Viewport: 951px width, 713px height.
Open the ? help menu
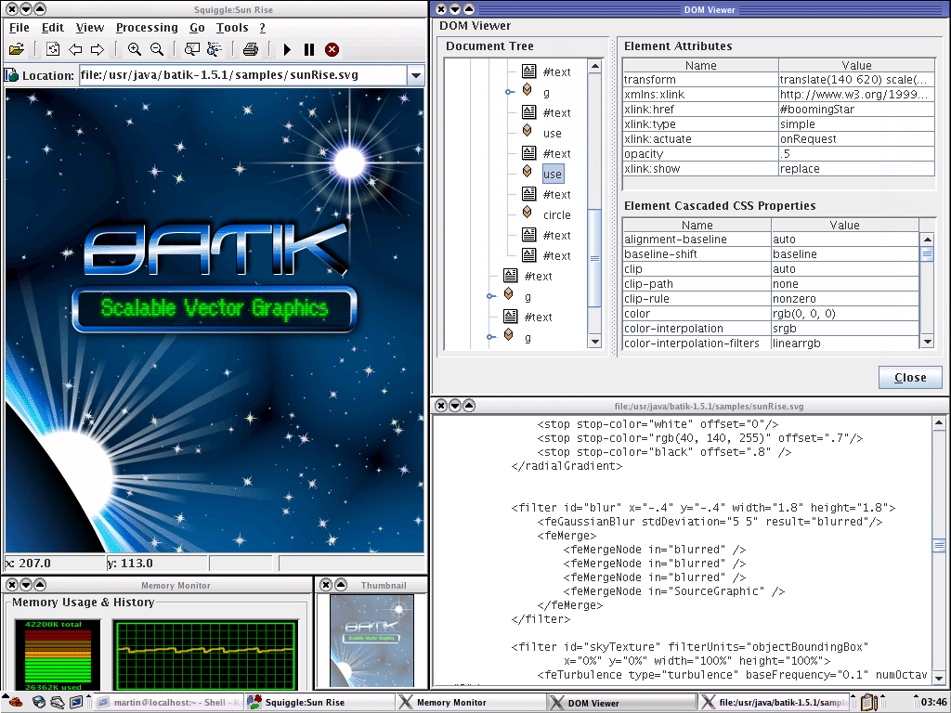262,27
